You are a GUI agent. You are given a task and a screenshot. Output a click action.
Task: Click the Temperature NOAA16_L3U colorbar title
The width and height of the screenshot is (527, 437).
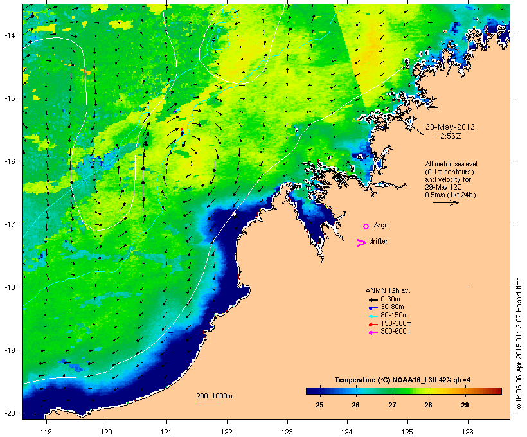coord(402,380)
